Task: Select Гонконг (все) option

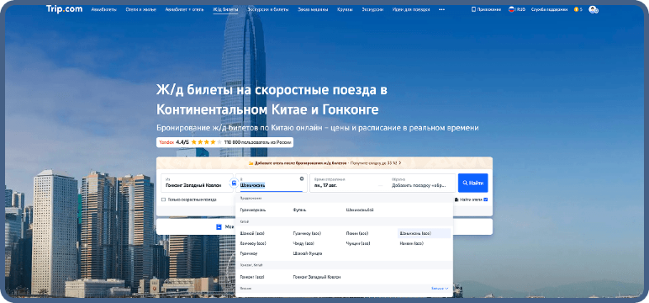Action: coord(252,277)
